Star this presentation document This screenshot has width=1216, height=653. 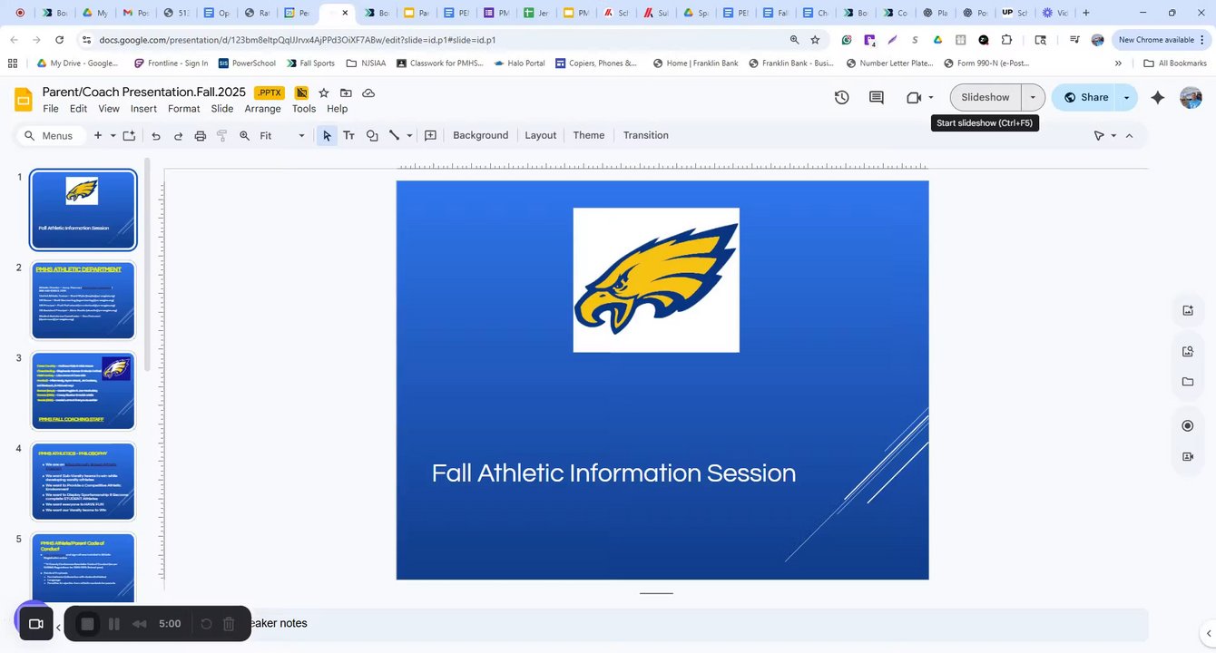[323, 93]
